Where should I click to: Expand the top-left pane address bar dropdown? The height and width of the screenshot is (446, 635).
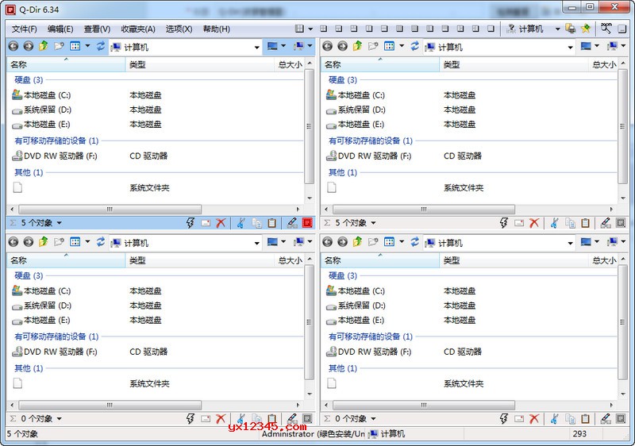(x=256, y=48)
